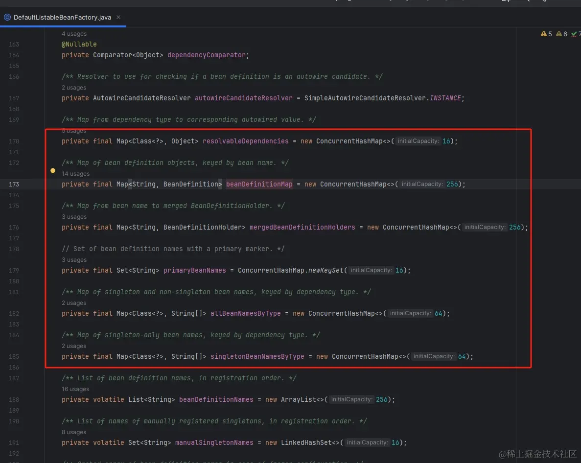Click the singletonBeanNamesByType field name

point(257,356)
